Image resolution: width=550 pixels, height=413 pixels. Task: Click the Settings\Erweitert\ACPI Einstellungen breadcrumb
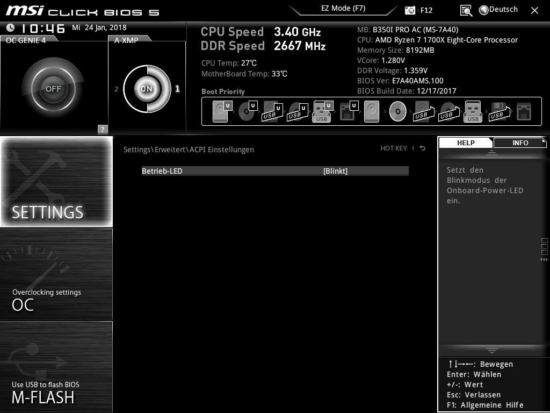point(189,149)
